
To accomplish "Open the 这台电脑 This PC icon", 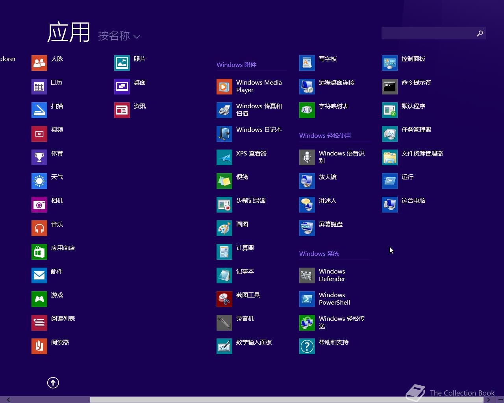I will pos(390,205).
